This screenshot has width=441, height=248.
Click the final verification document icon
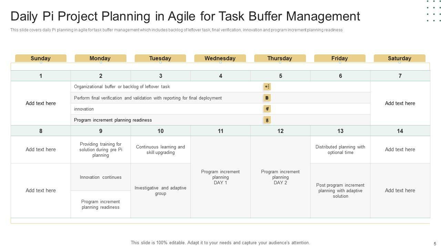[267, 98]
